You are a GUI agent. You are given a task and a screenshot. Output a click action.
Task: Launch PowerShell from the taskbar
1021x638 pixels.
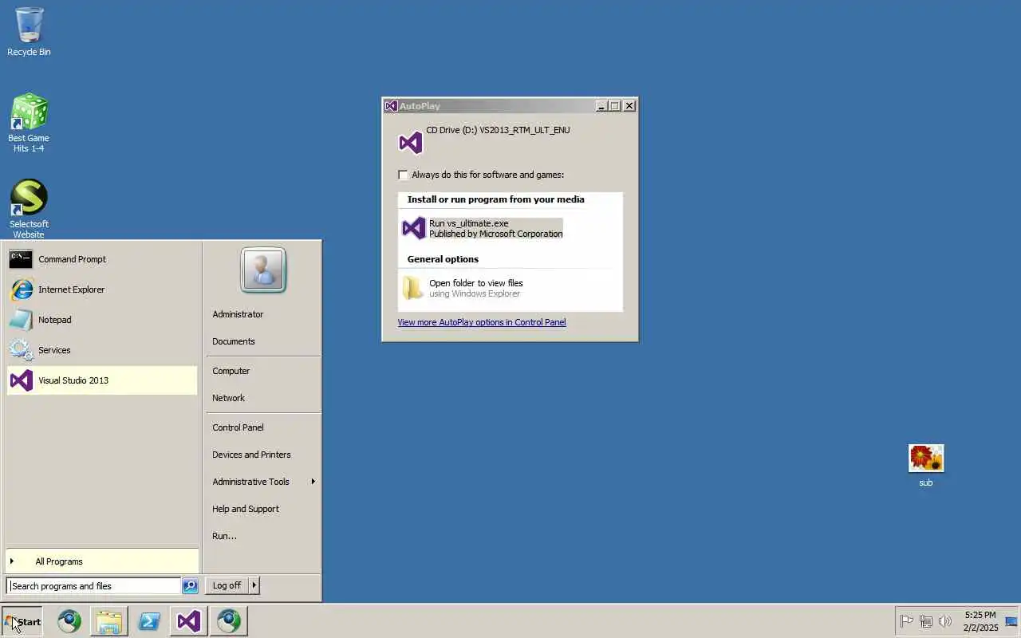coord(149,621)
